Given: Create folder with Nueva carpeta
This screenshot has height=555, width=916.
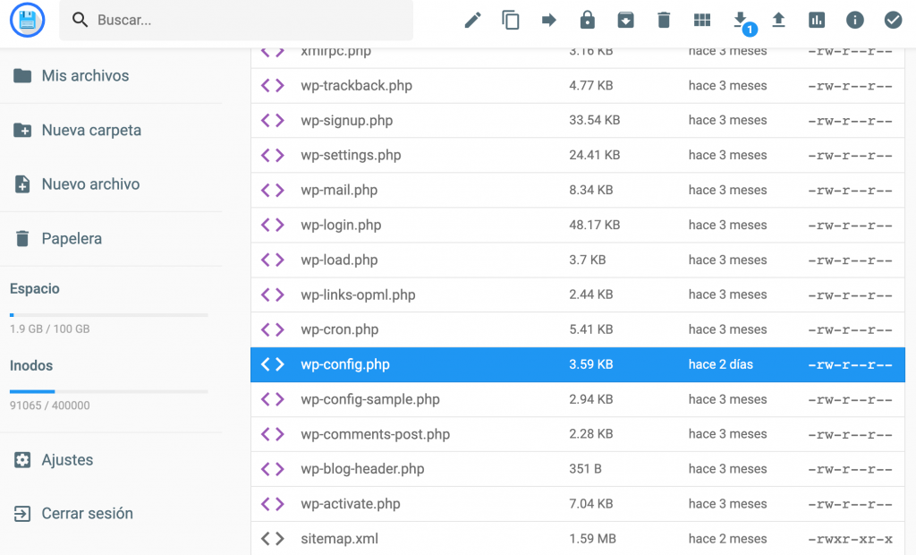Looking at the screenshot, I should 90,130.
